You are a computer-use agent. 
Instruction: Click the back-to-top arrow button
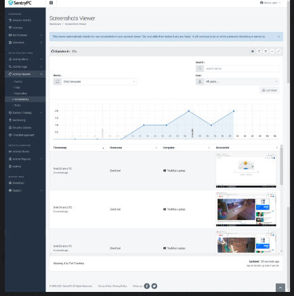pyautogui.click(x=280, y=288)
